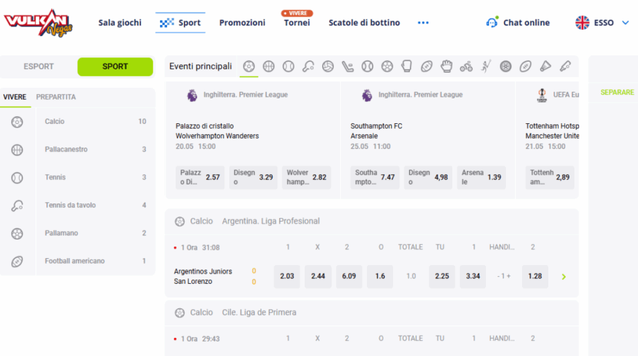This screenshot has width=638, height=356.
Task: Switch to ESPORT mode toggle
Action: tap(39, 67)
